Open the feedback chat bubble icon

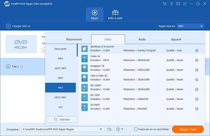pyautogui.click(x=178, y=3)
